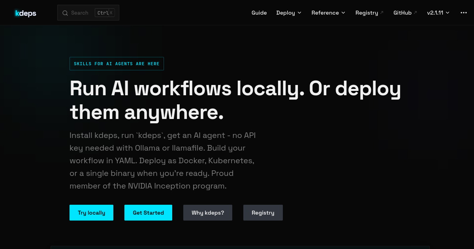Open the three-dots extra menu
The image size is (474, 249).
click(x=464, y=13)
